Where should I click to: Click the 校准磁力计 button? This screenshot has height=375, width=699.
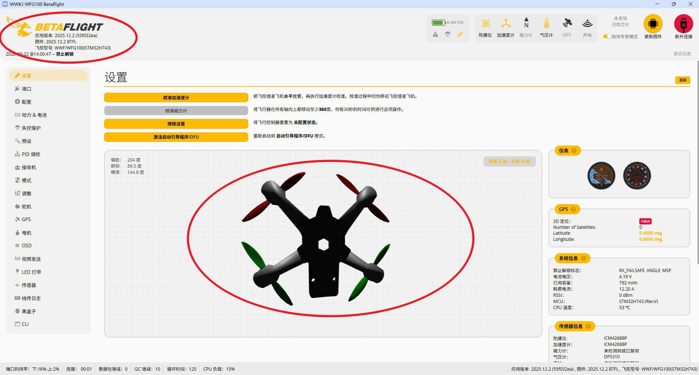pos(176,111)
